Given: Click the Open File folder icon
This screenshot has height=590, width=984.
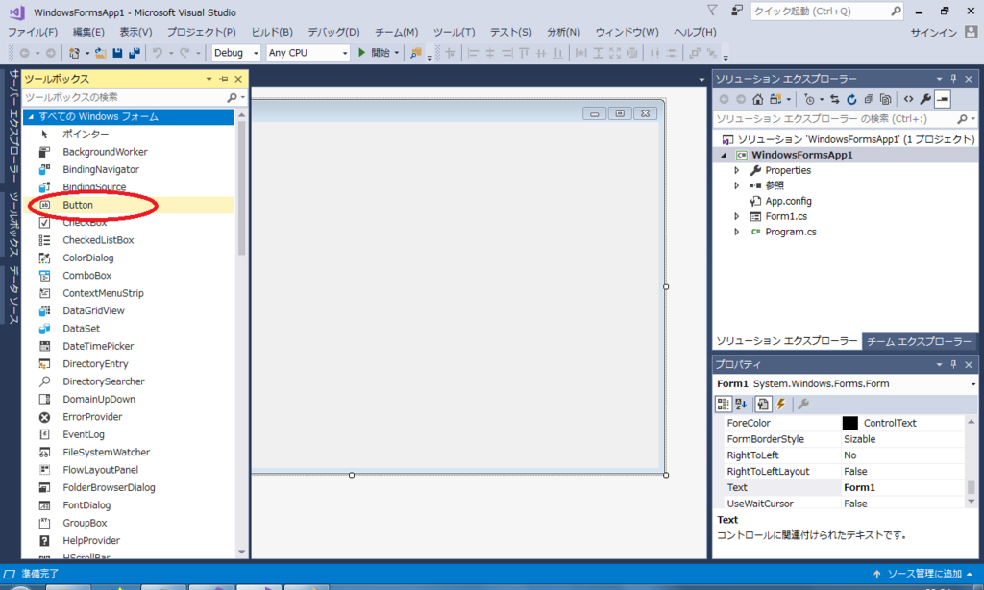Looking at the screenshot, I should click(x=100, y=54).
